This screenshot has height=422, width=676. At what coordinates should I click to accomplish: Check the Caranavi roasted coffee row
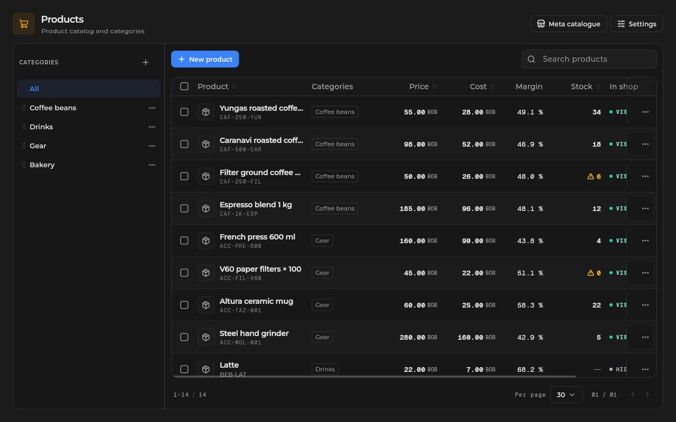[x=184, y=144]
